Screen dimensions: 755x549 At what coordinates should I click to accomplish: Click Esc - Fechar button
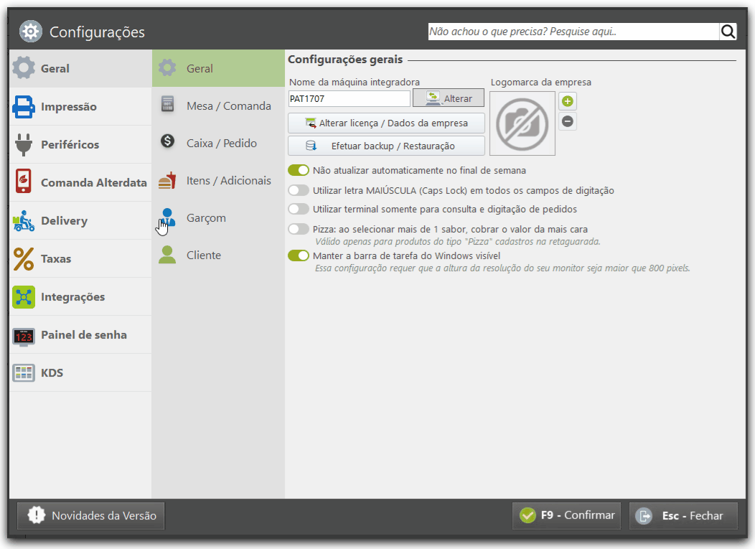(684, 516)
